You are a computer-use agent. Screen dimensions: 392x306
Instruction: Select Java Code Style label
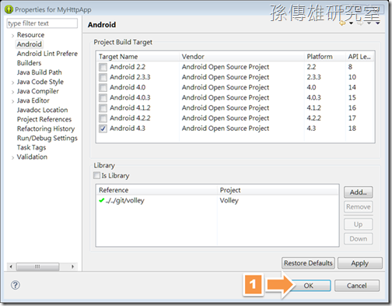(40, 82)
